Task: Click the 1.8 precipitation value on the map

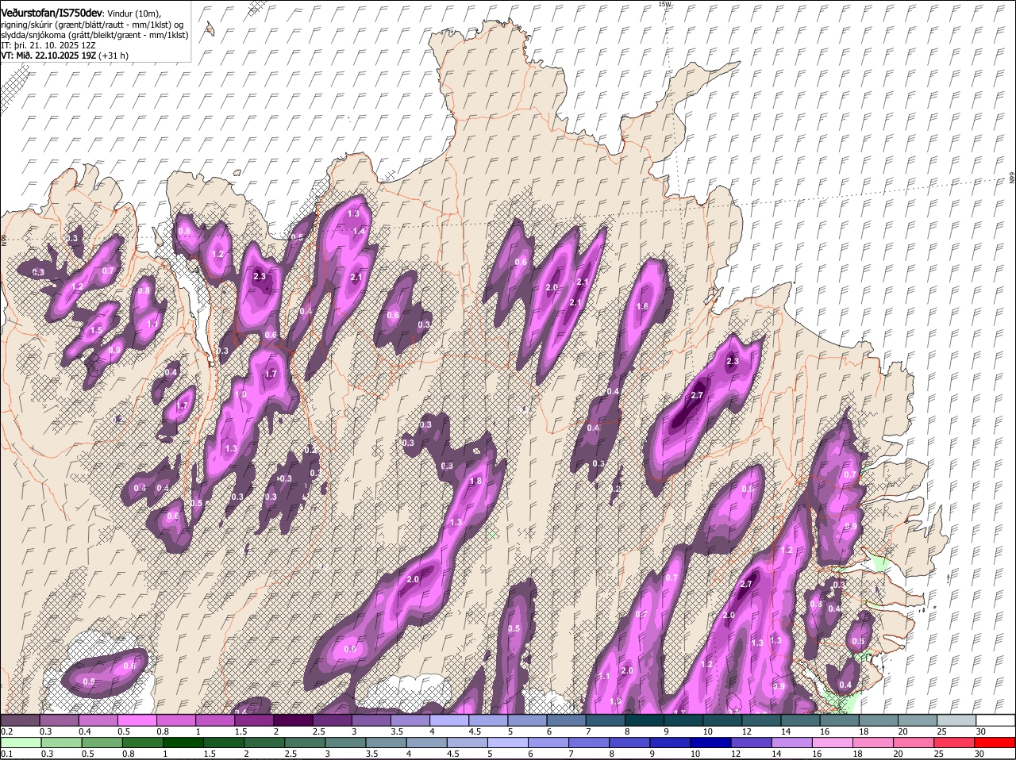Action: tap(476, 481)
